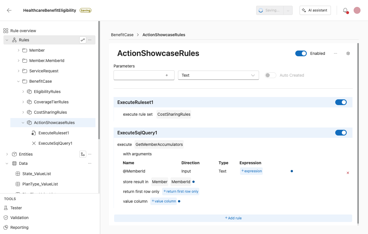
Task: Disable the ExecuteSqlQuery1 rule switch
Action: [341, 133]
